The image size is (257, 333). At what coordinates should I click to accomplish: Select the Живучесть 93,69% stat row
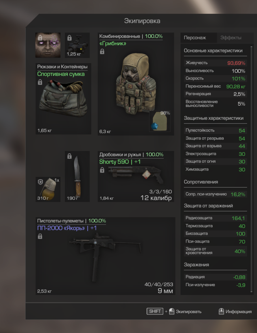[x=215, y=63]
